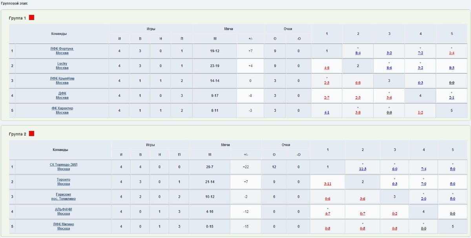The image size is (471, 238).
Task: Open ЛФК КрымНаш team link
Action: coord(62,81)
